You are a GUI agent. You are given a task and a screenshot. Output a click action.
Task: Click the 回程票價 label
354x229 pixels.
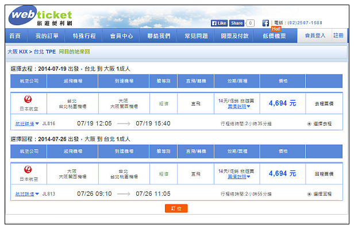tap(324, 174)
